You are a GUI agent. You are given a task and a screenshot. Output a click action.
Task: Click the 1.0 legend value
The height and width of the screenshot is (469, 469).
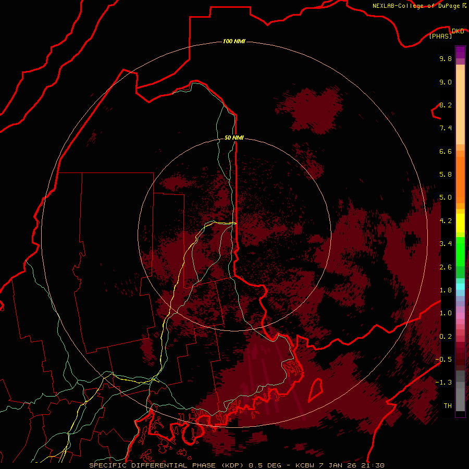[x=446, y=313]
